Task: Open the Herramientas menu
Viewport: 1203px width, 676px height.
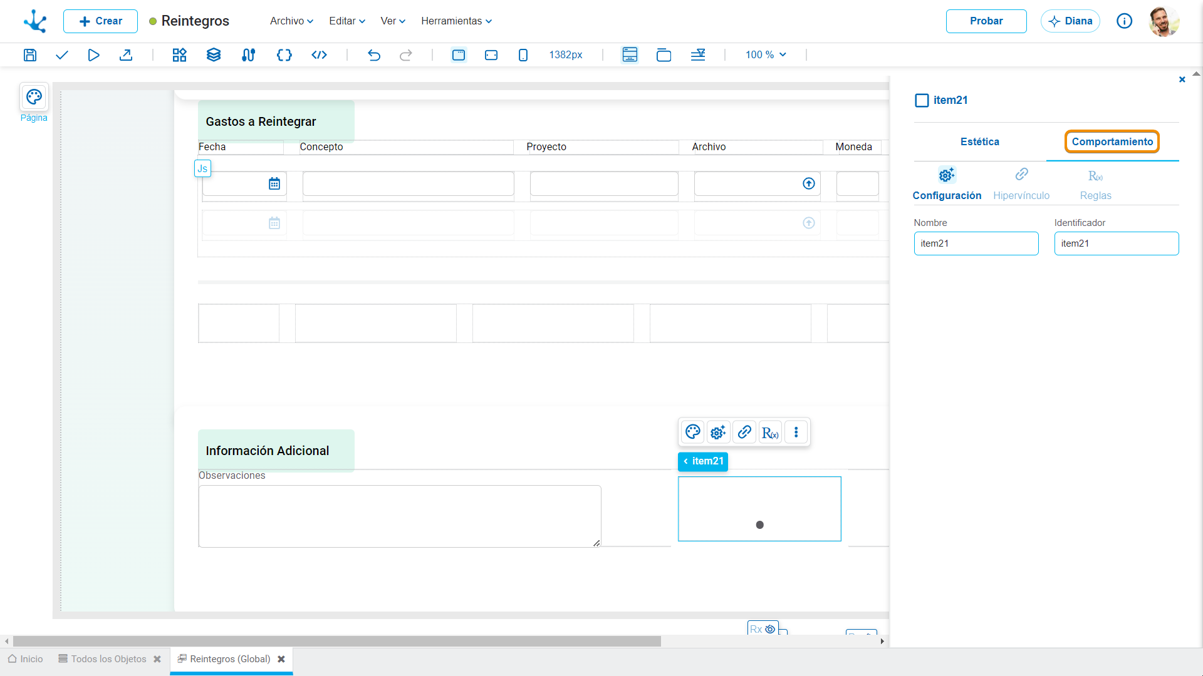Action: [x=456, y=21]
